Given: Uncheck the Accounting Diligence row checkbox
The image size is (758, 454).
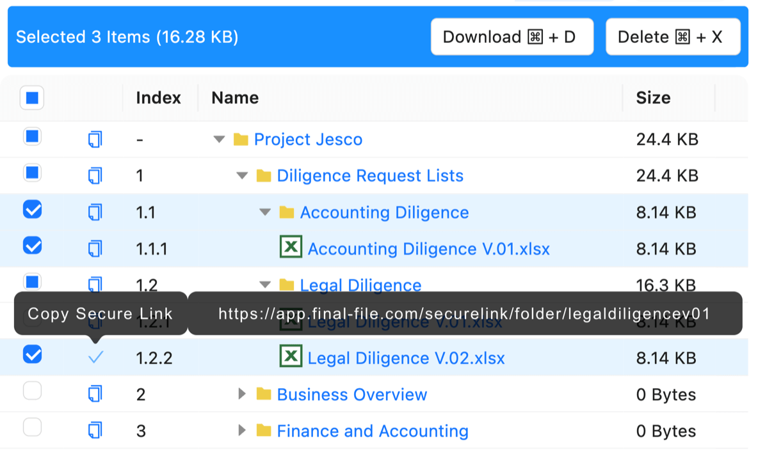Looking at the screenshot, I should 31,209.
